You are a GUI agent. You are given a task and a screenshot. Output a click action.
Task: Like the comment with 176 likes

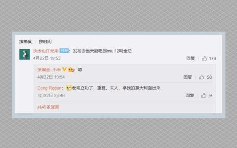point(204,58)
